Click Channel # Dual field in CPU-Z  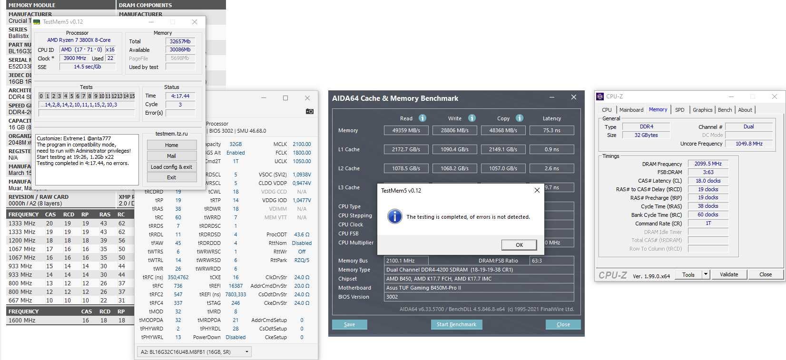749,126
